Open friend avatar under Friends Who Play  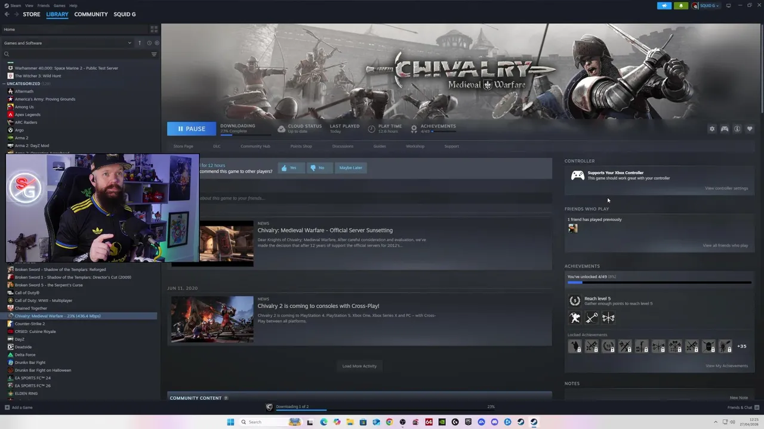point(573,228)
